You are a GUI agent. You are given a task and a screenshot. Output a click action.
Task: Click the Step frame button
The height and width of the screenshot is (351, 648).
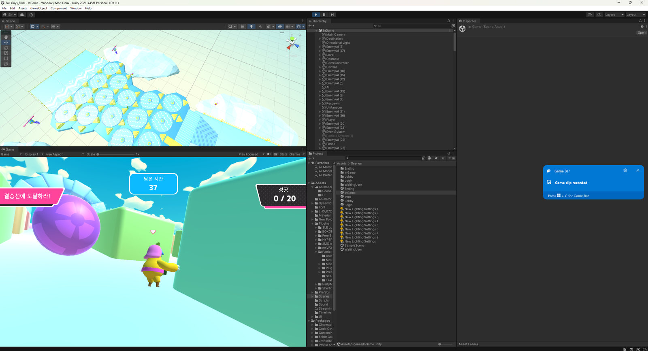[x=332, y=15]
